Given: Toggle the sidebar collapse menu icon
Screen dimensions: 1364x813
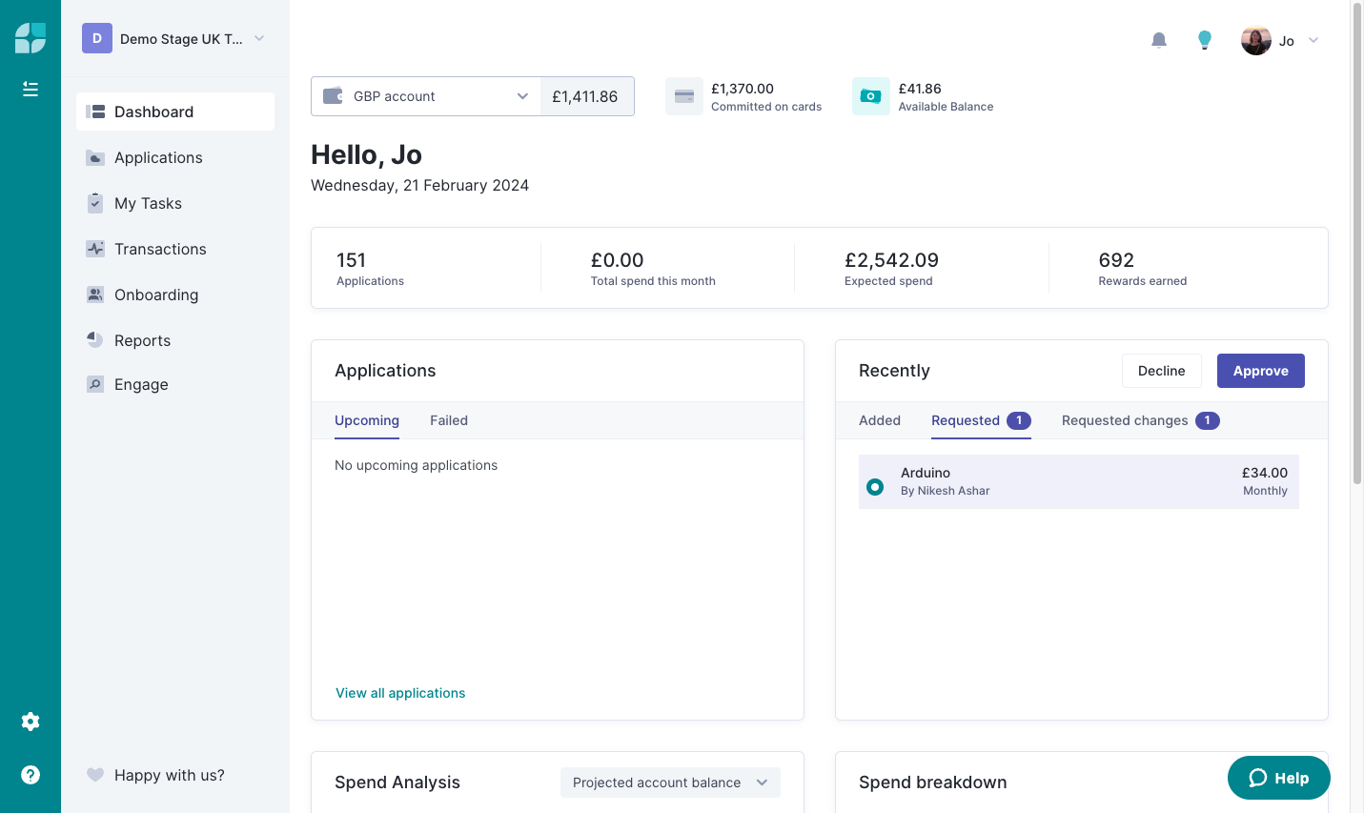Looking at the screenshot, I should (x=31, y=89).
